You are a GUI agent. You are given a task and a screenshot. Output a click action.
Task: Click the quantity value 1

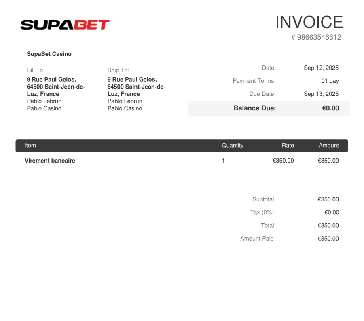(x=223, y=160)
